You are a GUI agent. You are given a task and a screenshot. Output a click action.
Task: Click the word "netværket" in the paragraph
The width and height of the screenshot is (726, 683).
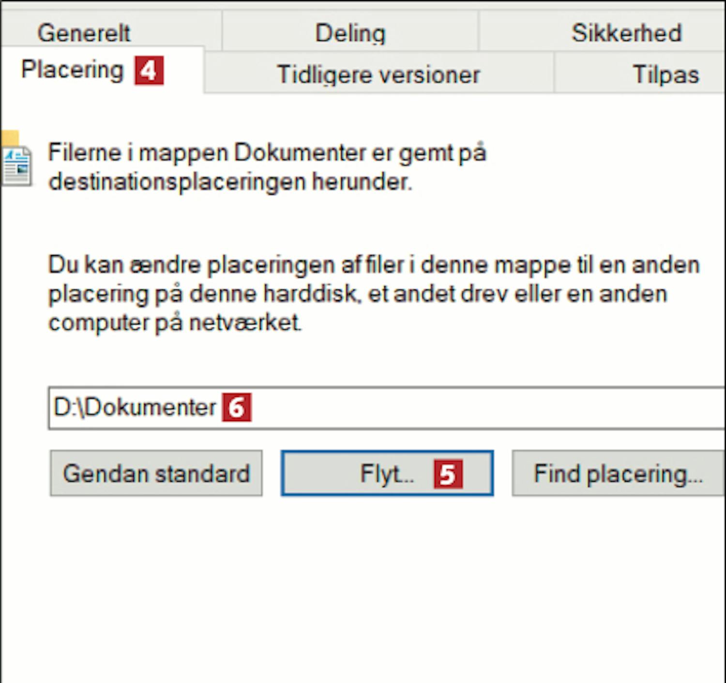[245, 322]
